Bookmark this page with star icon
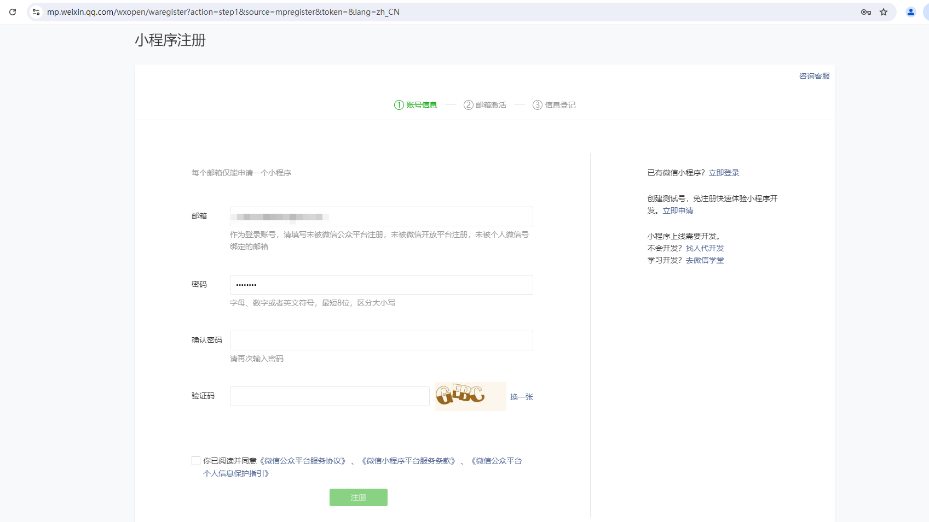The height and width of the screenshot is (522, 929). click(884, 12)
